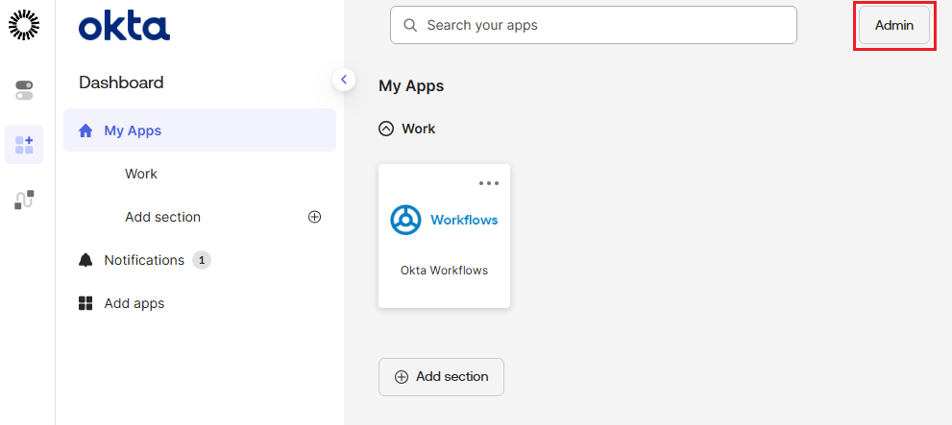The image size is (952, 425).
Task: Select My Apps in the sidebar
Action: [133, 130]
